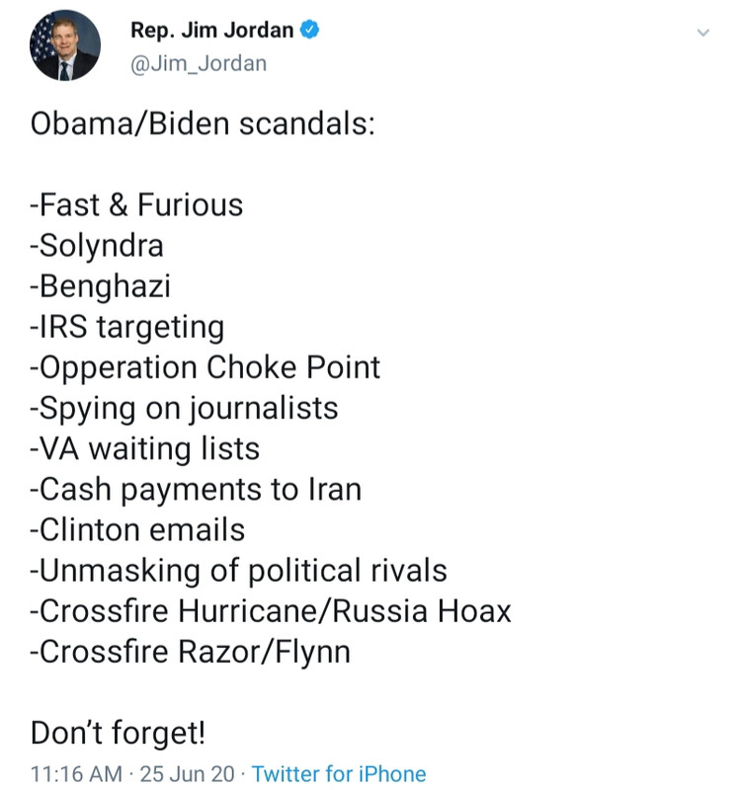Click the '-Opperation Choke Point' line
Screen dimensions: 739x790
205,367
